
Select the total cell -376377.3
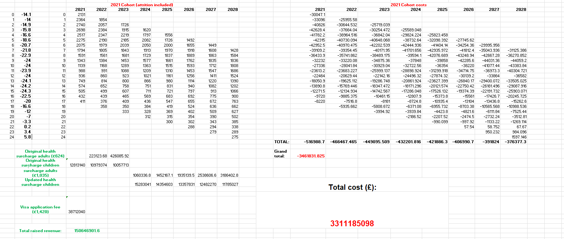tap(516, 142)
